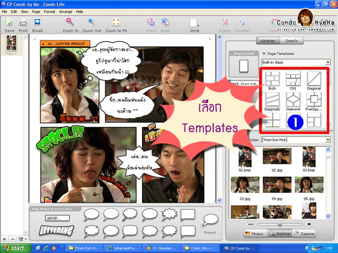Switch to the Libraries tab
The image size is (338, 253).
pos(268,40)
